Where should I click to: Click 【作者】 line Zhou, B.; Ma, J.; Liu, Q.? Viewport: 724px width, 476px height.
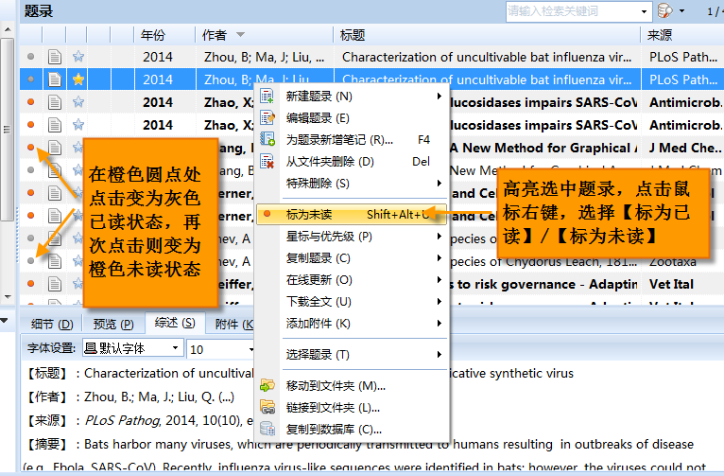coord(159,397)
